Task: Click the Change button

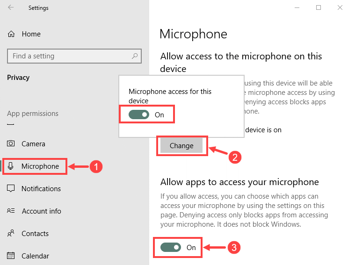Action: pos(181,145)
